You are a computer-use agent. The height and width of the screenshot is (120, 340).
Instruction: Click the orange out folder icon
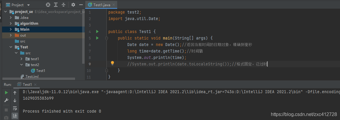pyautogui.click(x=17, y=35)
